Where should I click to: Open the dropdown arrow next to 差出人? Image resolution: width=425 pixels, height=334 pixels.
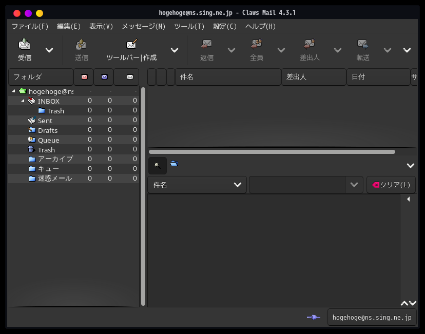point(337,50)
